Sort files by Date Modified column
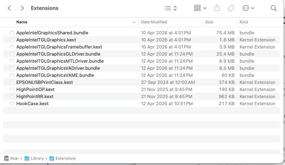285x165 pixels. pos(154,22)
